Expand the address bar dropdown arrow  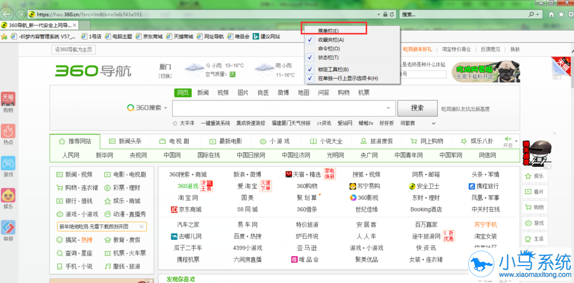pyautogui.click(x=379, y=14)
